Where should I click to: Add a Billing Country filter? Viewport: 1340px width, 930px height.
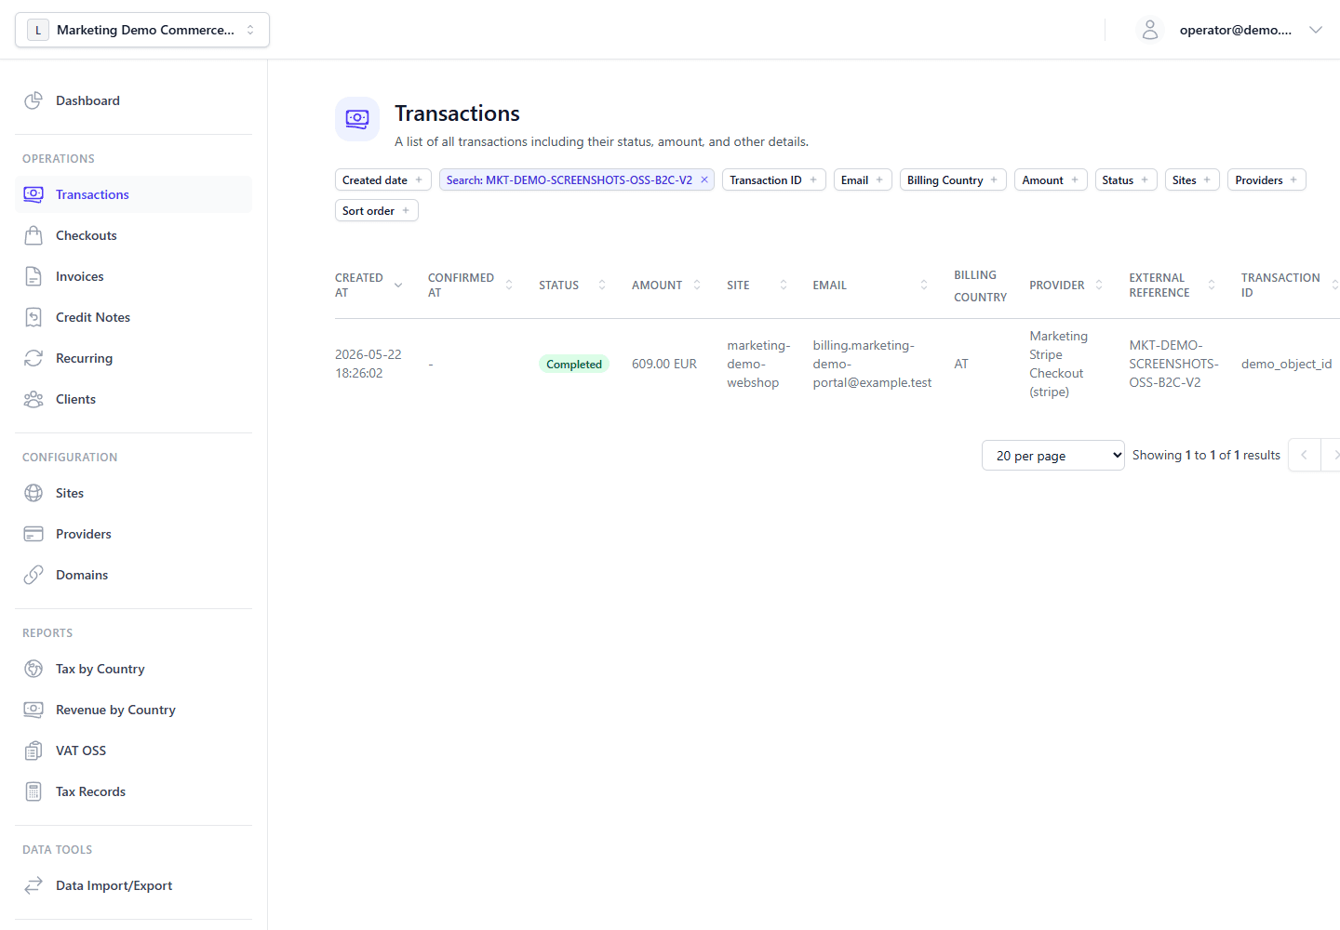click(953, 179)
